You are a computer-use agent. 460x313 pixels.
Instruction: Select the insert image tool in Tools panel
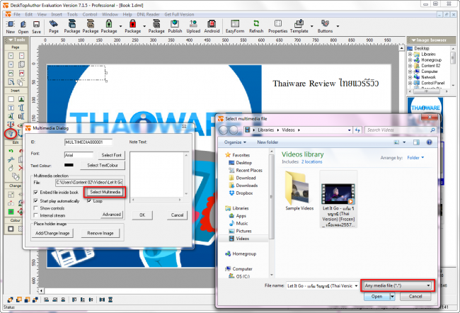coord(21,99)
